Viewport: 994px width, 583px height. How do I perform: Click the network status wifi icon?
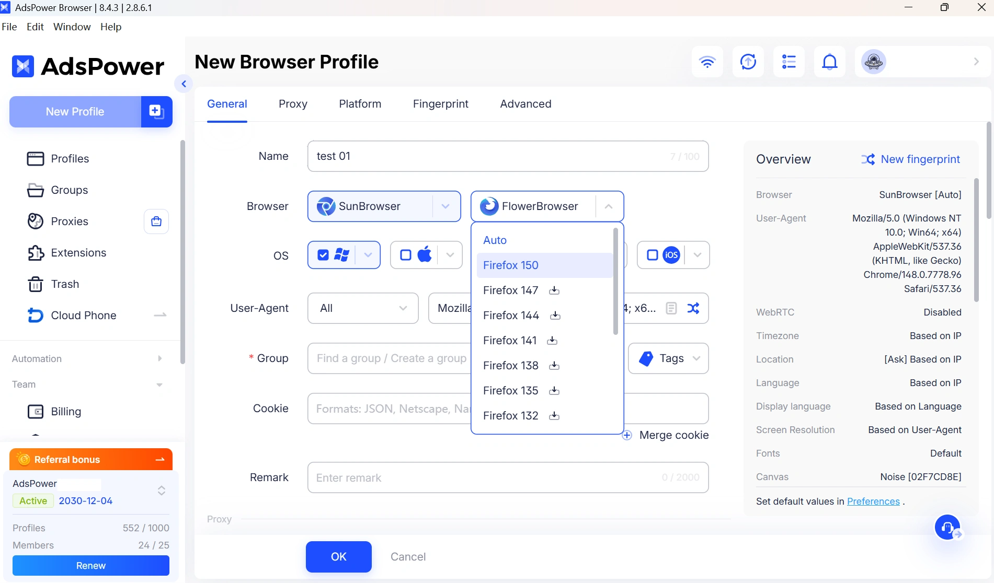tap(707, 62)
